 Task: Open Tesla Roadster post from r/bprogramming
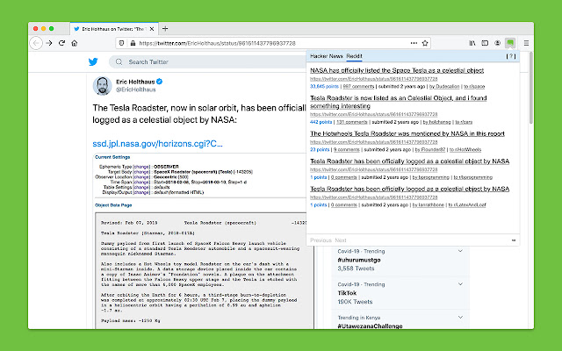(410, 161)
